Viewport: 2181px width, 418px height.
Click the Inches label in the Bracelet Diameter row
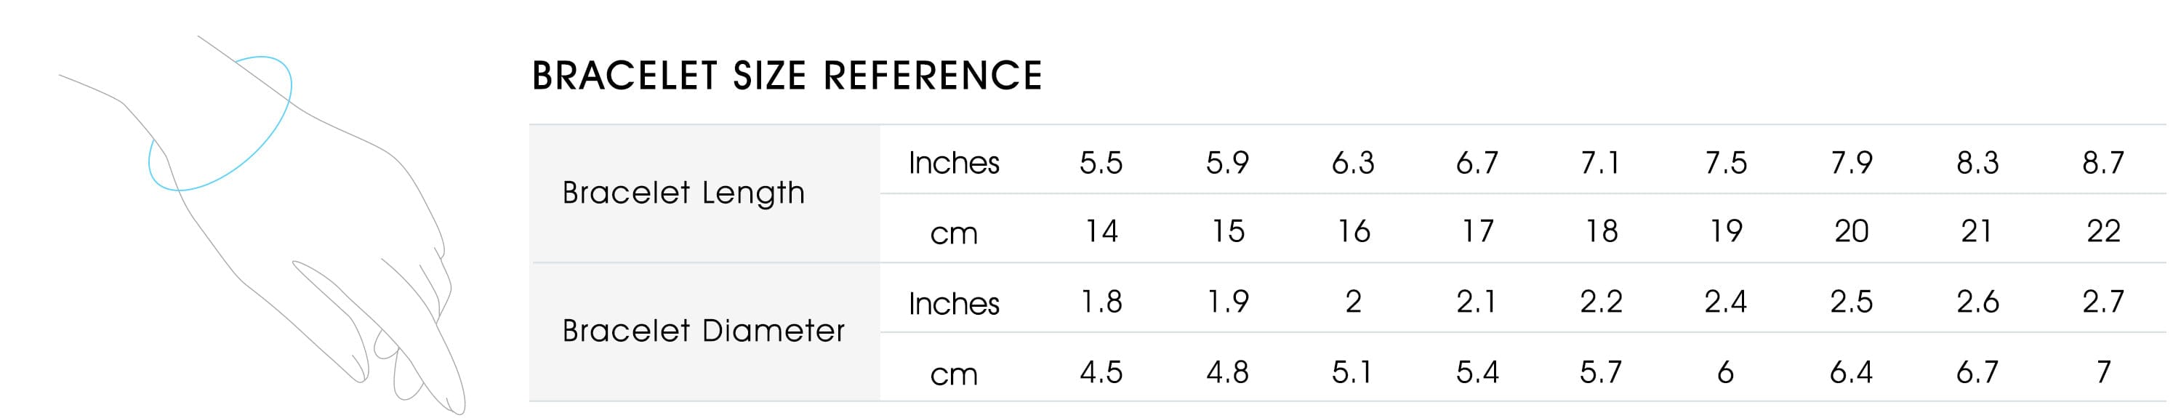tap(953, 303)
